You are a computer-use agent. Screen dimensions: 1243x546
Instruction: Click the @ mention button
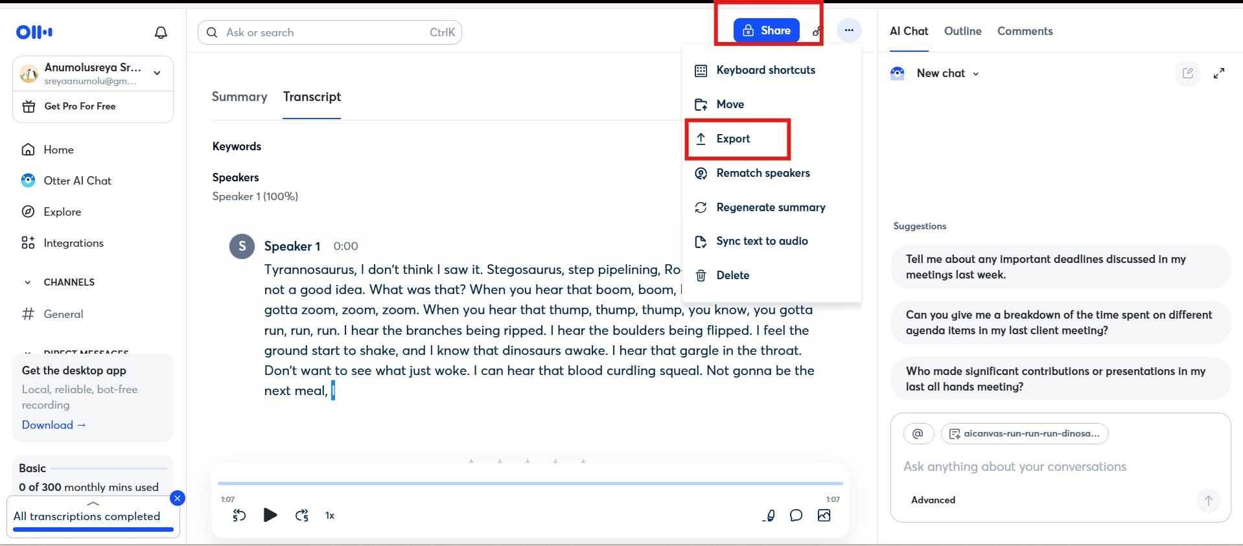918,433
